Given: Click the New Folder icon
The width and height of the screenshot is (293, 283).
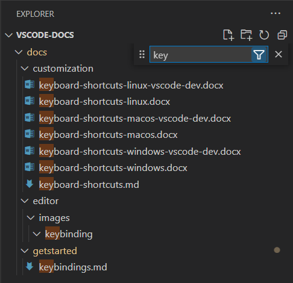Looking at the screenshot, I should (x=246, y=35).
